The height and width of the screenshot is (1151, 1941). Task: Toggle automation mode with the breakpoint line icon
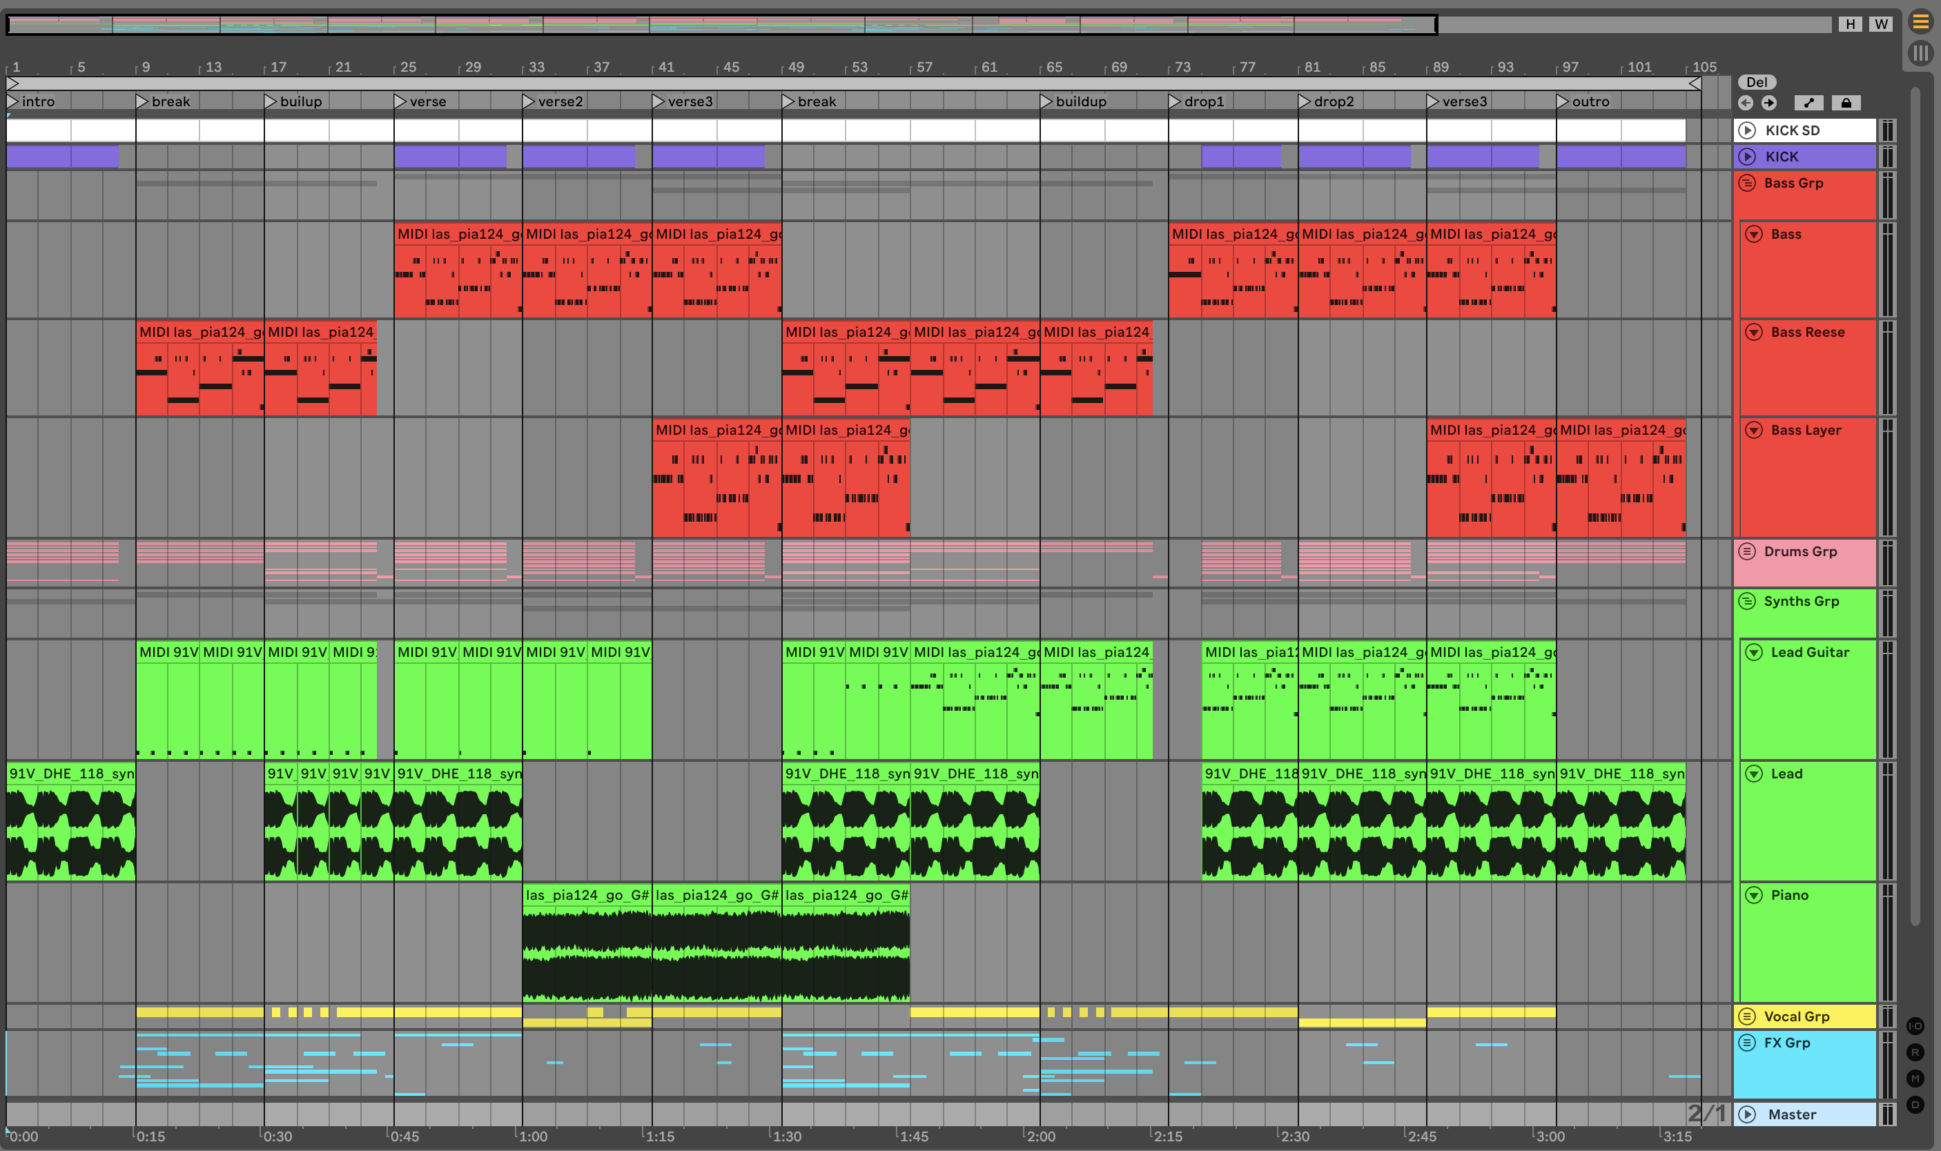click(x=1809, y=102)
